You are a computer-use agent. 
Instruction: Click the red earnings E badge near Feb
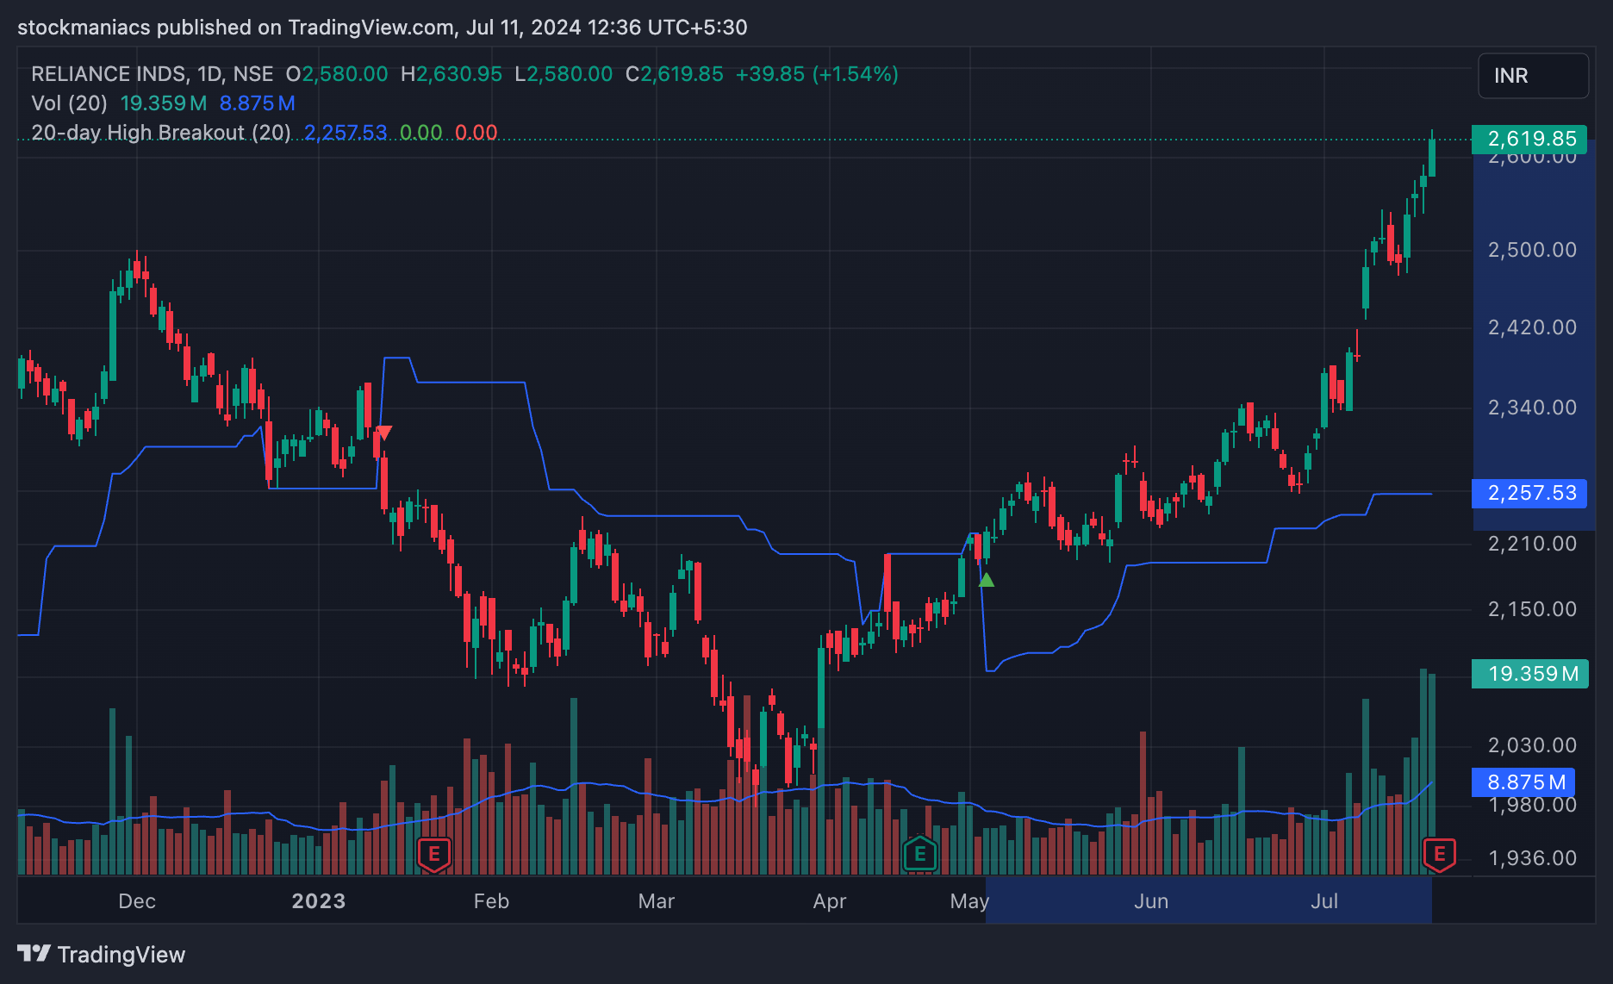435,853
